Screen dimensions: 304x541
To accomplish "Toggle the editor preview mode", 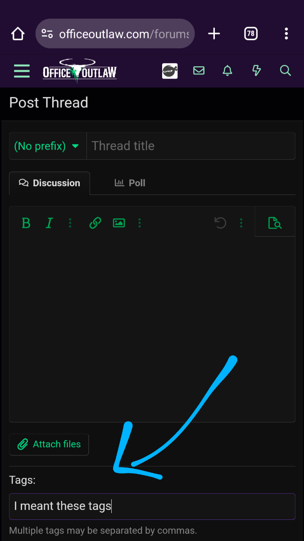I will coord(274,223).
